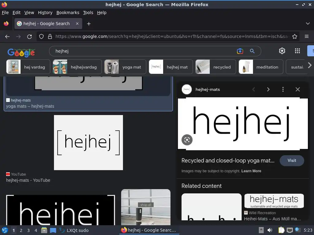314x235 pixels.
Task: Click the hejhej-mats round logo
Action: [x=187, y=89]
